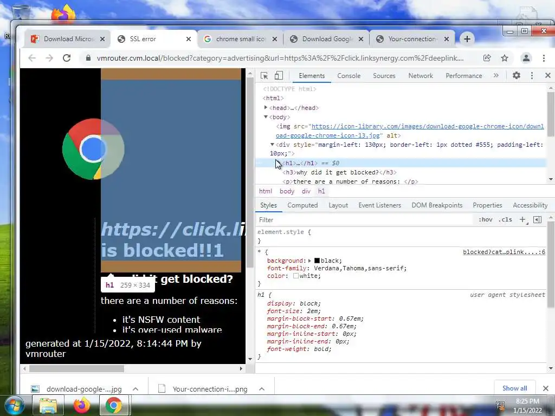Screen dimensions: 555x416
Task: Select body in the breadcrumb bar
Action: click(x=287, y=191)
